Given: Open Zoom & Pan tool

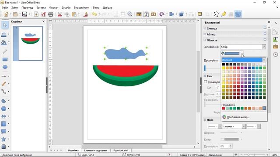Looking at the screenshot, I should [130, 14].
